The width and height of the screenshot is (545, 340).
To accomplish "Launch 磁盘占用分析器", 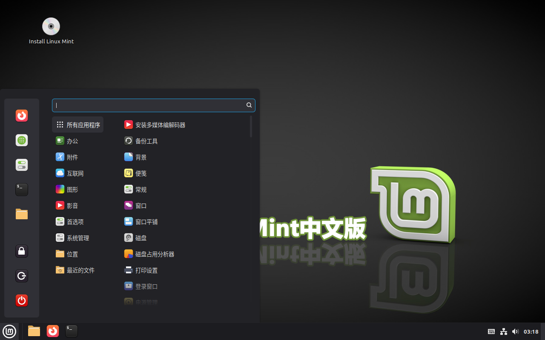I will point(185,254).
